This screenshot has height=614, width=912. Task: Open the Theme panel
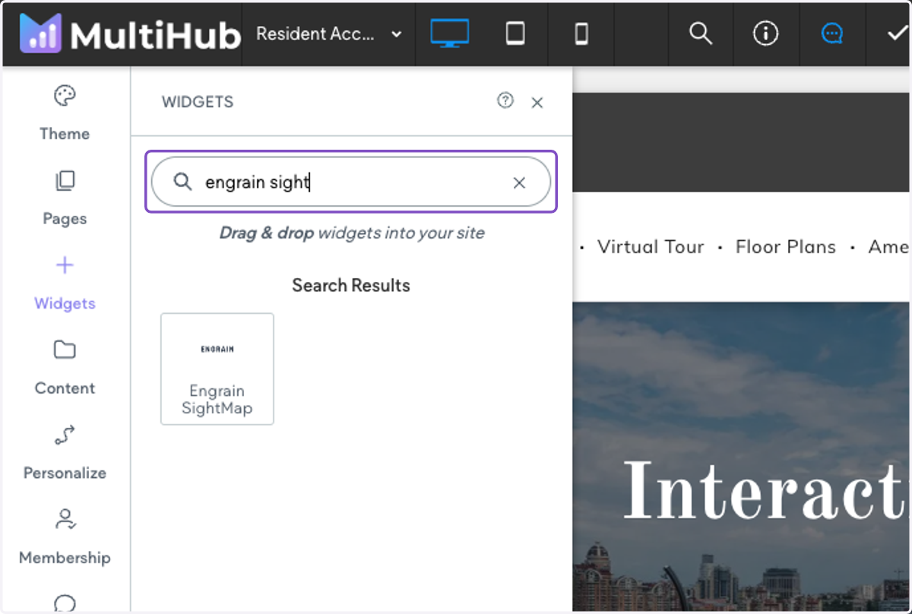pos(65,114)
